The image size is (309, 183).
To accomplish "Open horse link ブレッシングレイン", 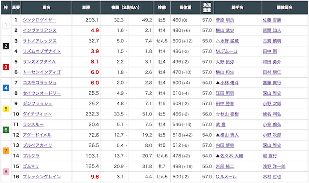I will 42,177.
